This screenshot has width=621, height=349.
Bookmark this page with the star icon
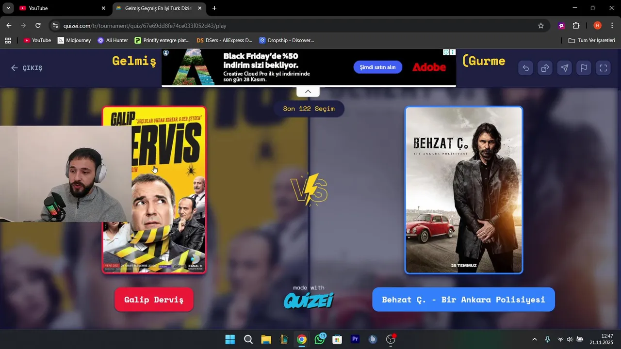pyautogui.click(x=541, y=26)
